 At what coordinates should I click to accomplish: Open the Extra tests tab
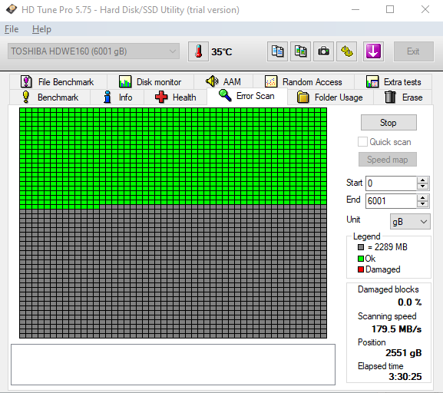(393, 82)
